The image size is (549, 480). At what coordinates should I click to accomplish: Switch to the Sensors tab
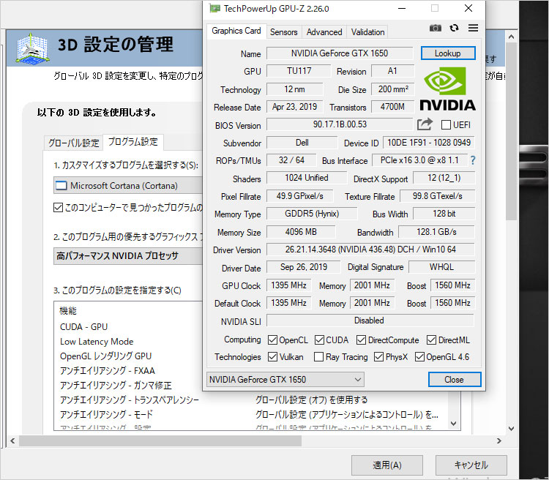[x=283, y=32]
